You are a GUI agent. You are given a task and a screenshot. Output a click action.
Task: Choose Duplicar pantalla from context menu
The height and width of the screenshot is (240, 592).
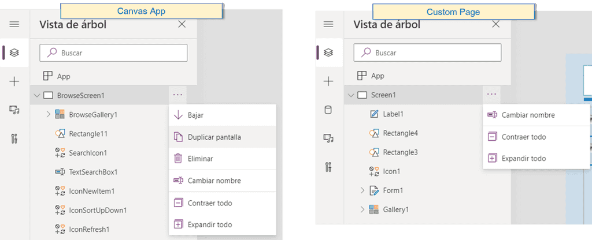pos(214,137)
